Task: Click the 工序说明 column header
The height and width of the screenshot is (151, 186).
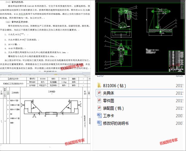Action: pos(15,93)
